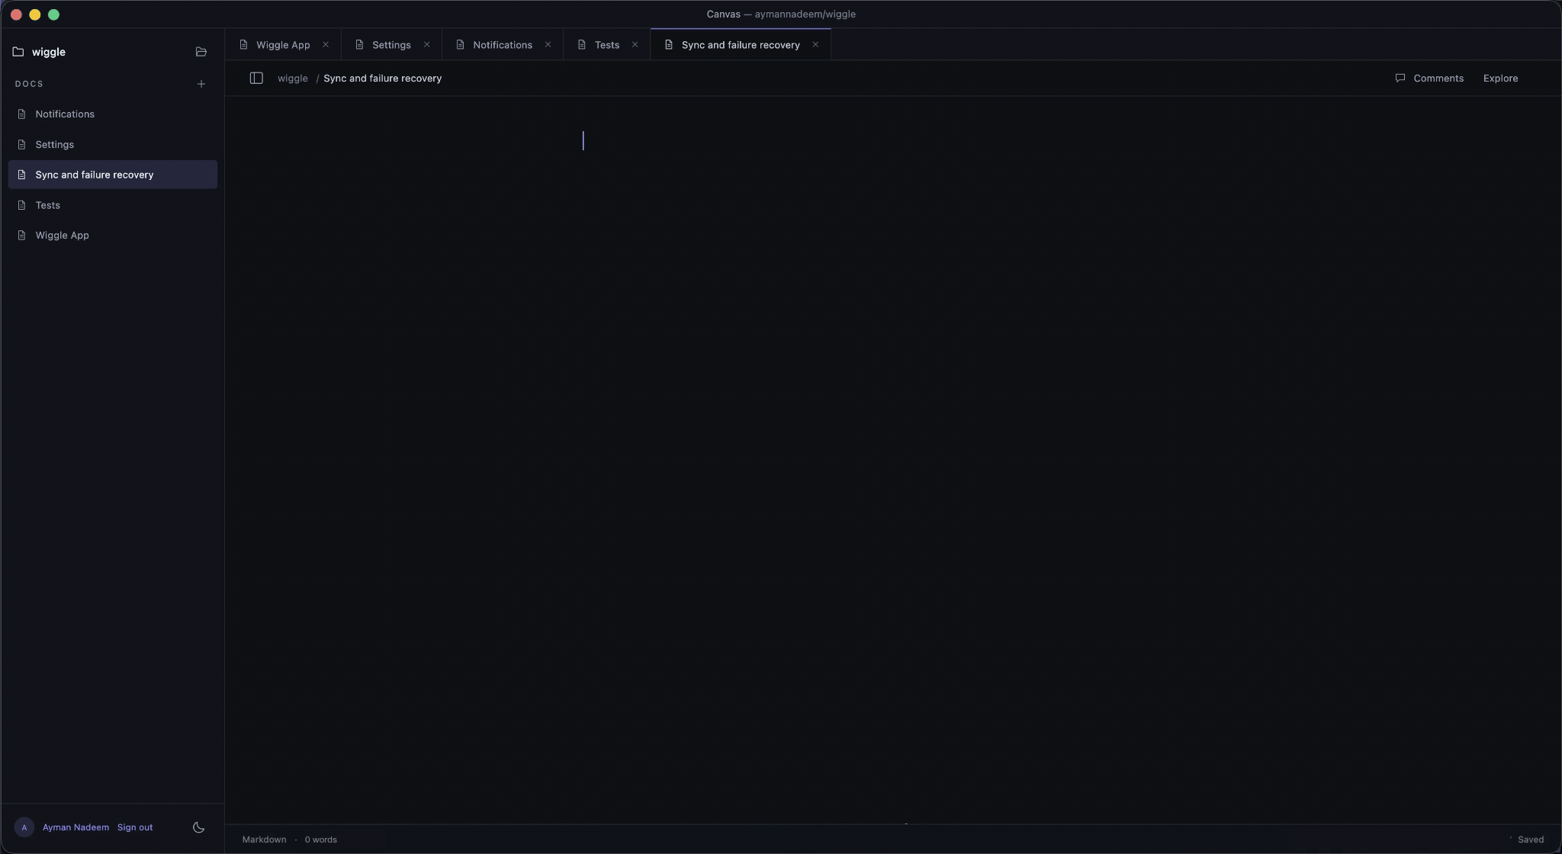Open the Comments panel
The width and height of the screenshot is (1562, 854).
click(1429, 78)
